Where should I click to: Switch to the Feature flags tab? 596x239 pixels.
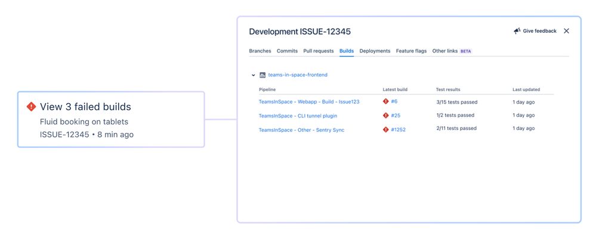(x=411, y=51)
